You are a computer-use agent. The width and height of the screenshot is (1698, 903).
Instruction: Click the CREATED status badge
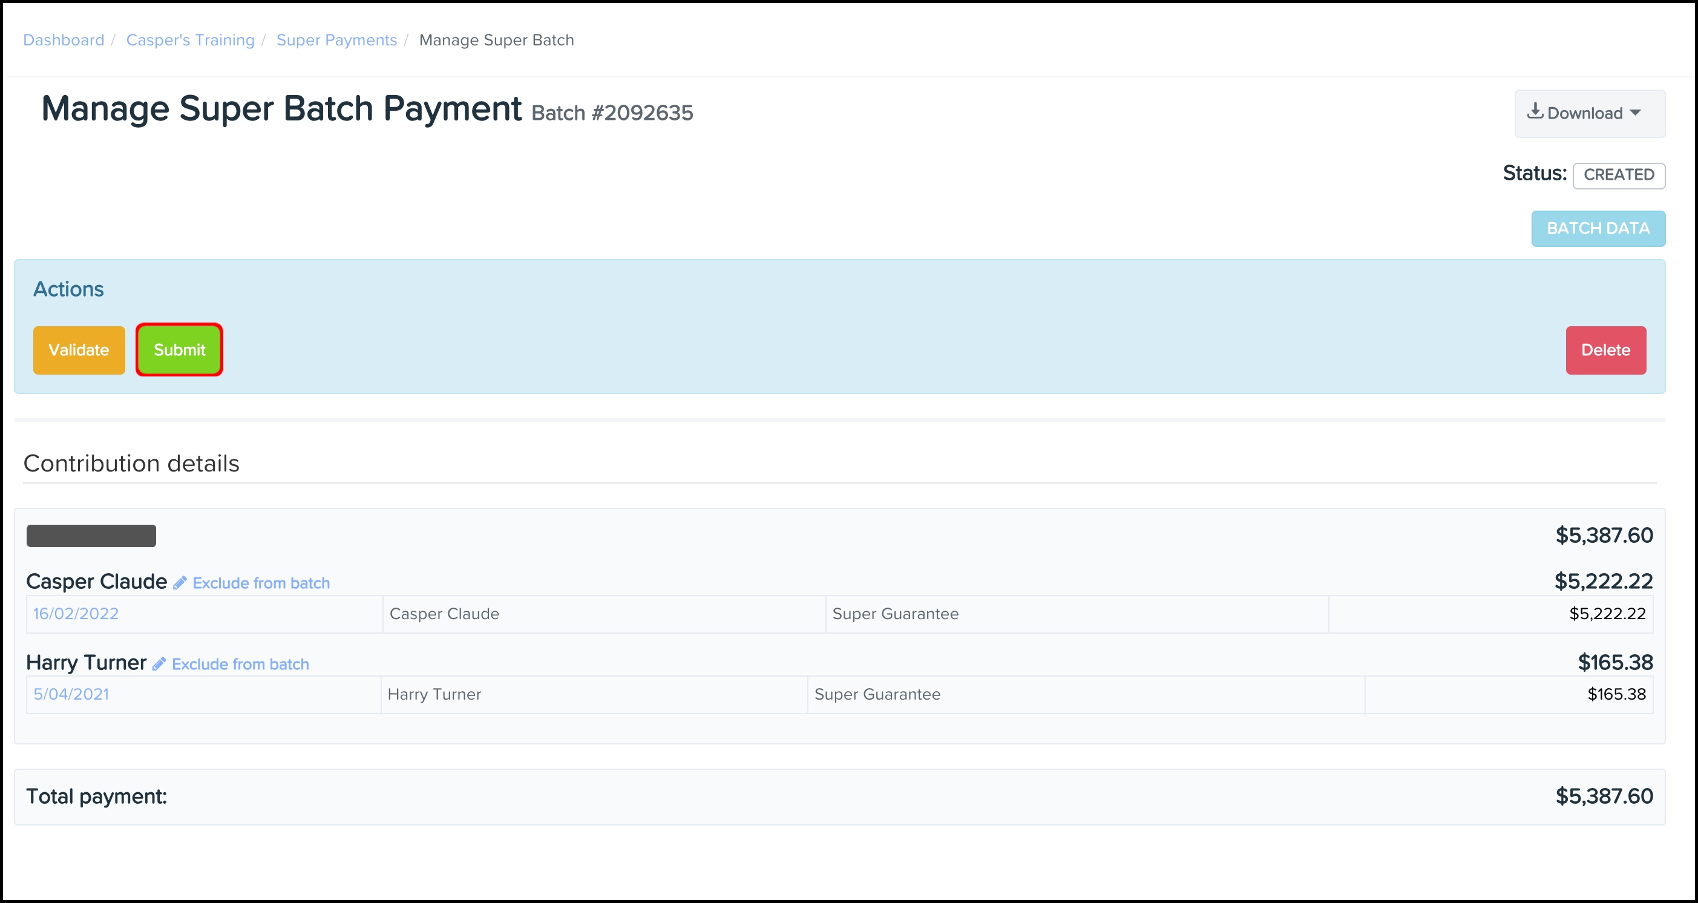[x=1618, y=176]
